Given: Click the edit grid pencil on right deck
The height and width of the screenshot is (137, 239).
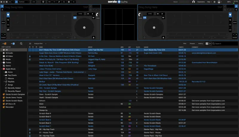Looking at the screenshot, I should point(225,6).
